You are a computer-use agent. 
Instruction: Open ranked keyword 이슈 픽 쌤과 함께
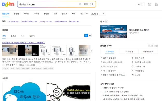coord(110,66)
